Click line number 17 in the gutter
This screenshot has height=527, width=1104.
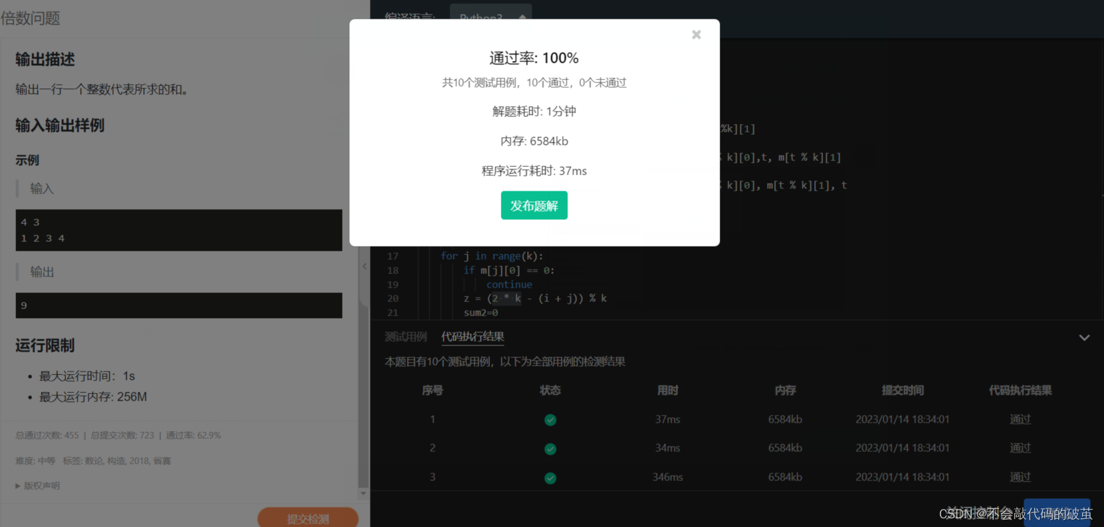(393, 256)
